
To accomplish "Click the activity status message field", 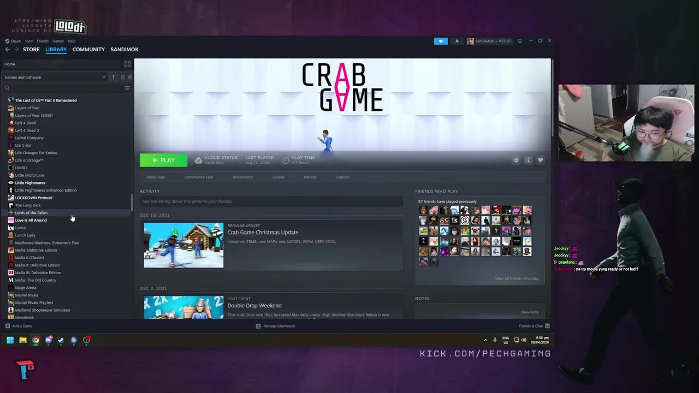I will click(271, 201).
